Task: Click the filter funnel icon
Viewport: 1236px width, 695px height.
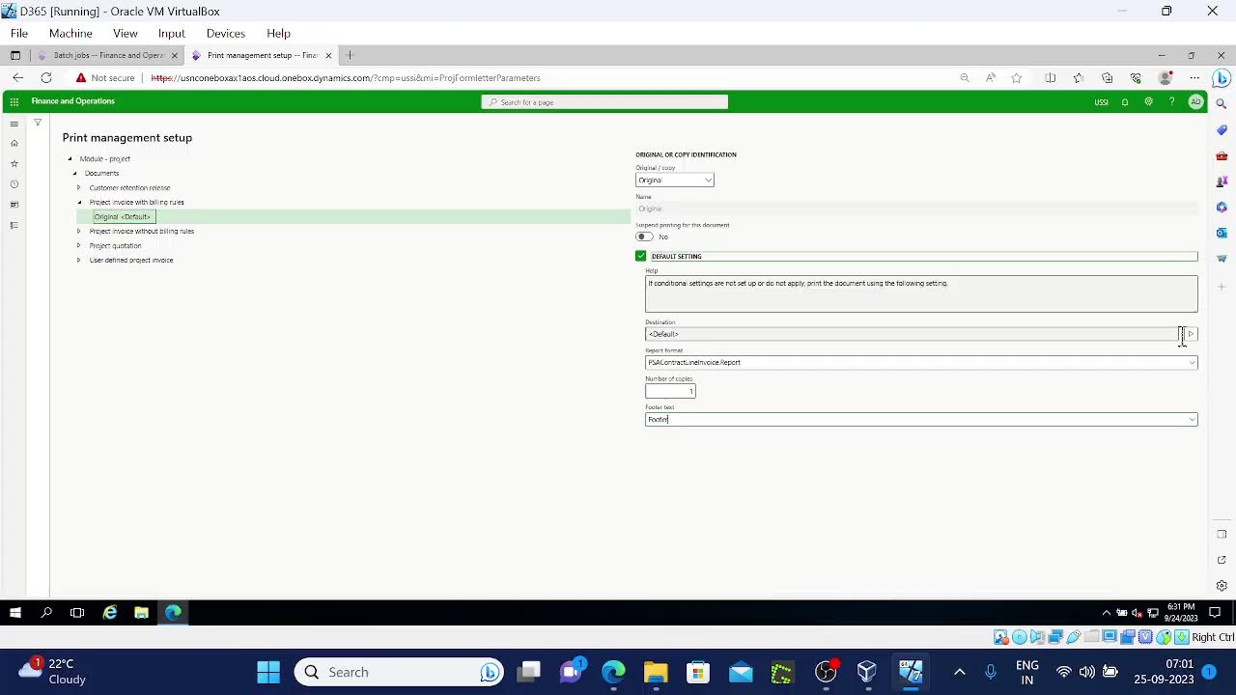Action: pyautogui.click(x=38, y=123)
